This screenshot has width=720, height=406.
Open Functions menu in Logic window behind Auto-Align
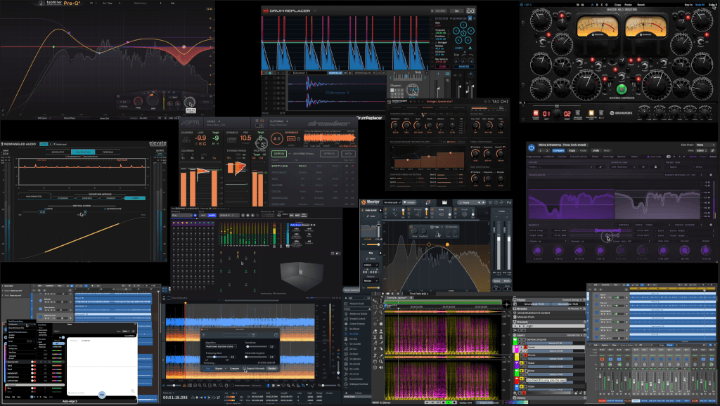tap(49, 286)
